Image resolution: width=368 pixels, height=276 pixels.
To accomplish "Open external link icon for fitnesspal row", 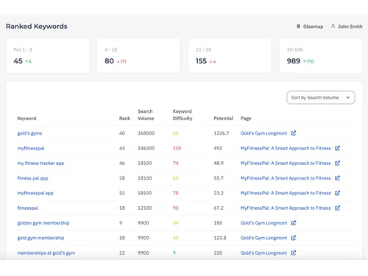I will click(x=337, y=208).
